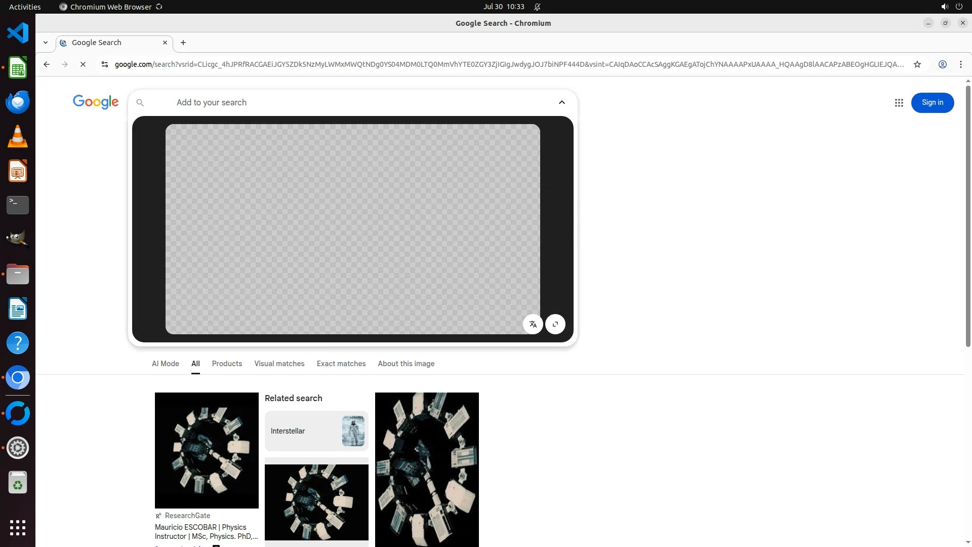Collapse the image search panel chevron

pyautogui.click(x=561, y=102)
